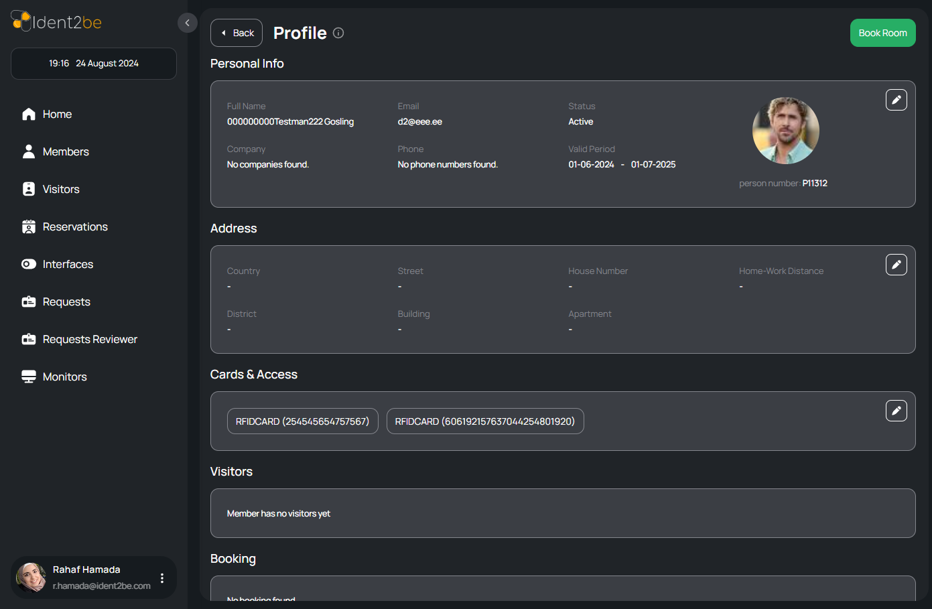Click the Requests Reviewer icon
932x609 pixels.
pyautogui.click(x=29, y=339)
